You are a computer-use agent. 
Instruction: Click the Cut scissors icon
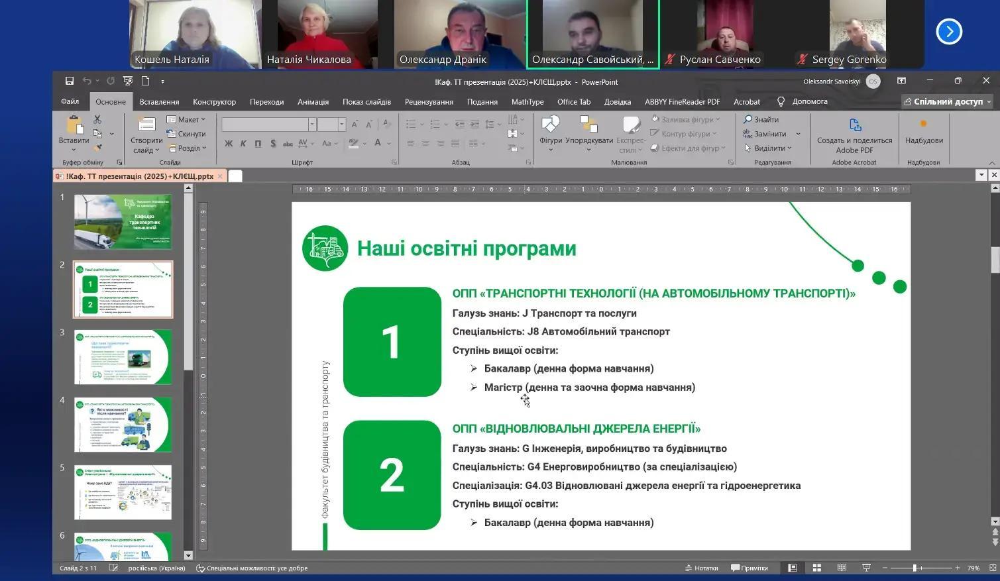coord(97,119)
